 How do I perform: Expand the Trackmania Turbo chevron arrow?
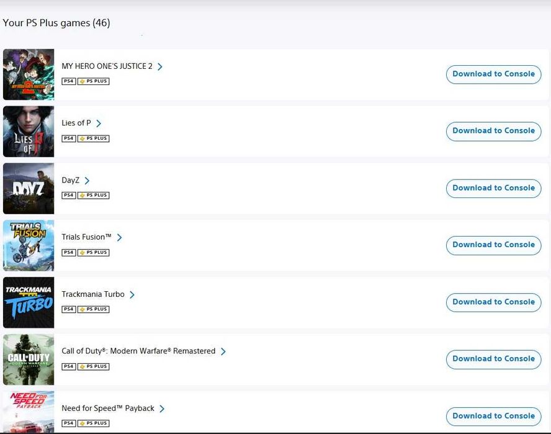coord(132,294)
